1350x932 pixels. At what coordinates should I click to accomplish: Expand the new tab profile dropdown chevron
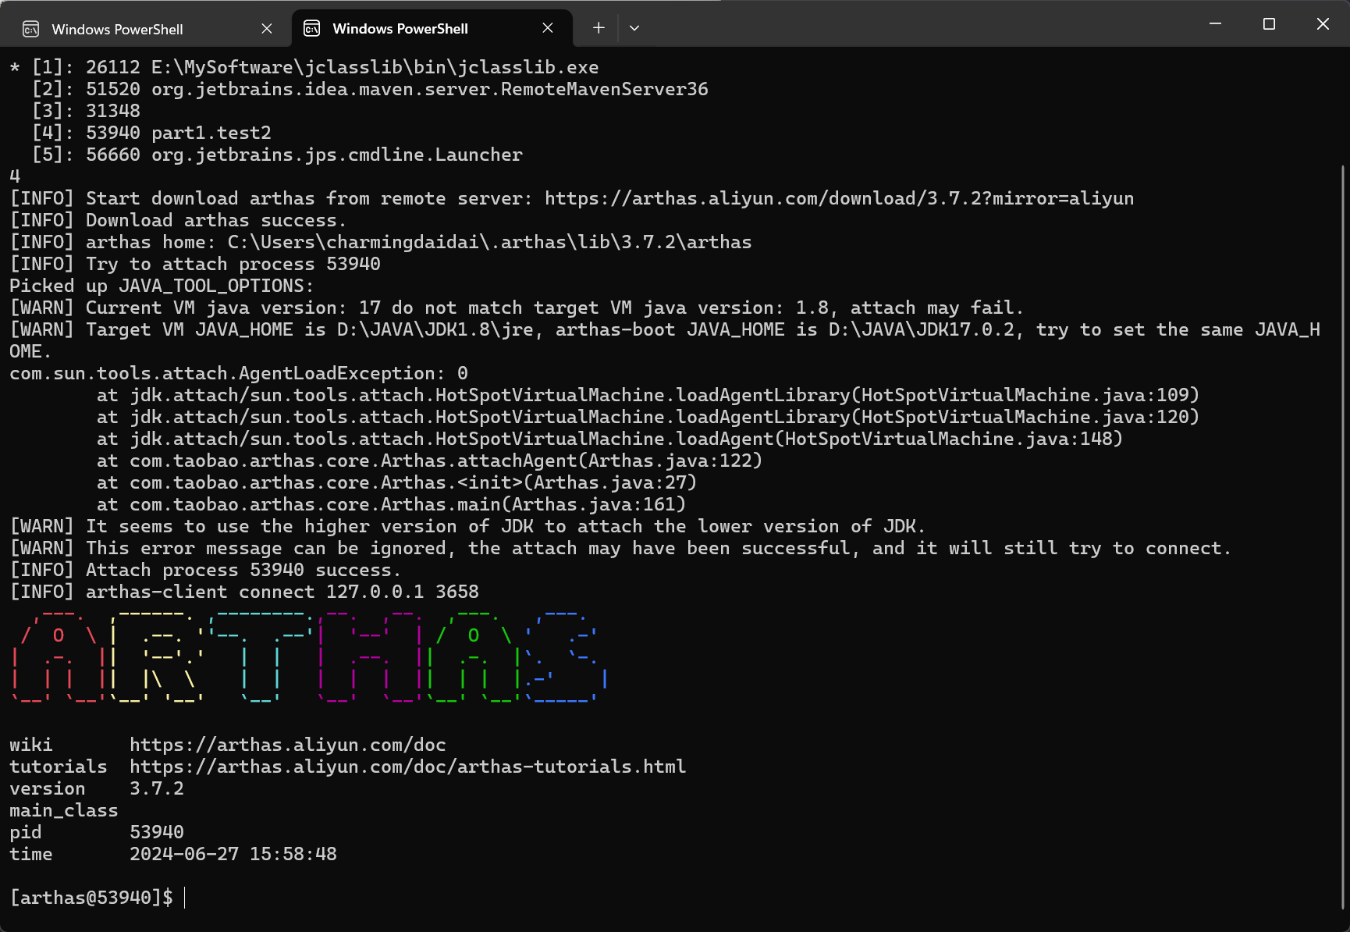634,28
